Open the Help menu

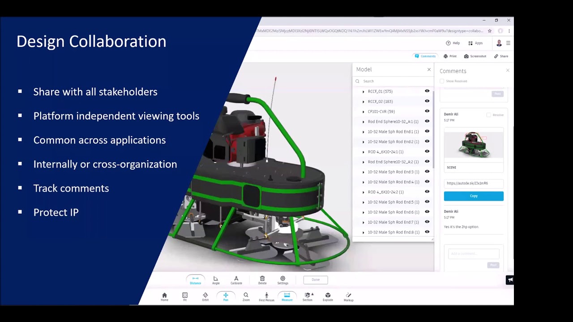[453, 43]
